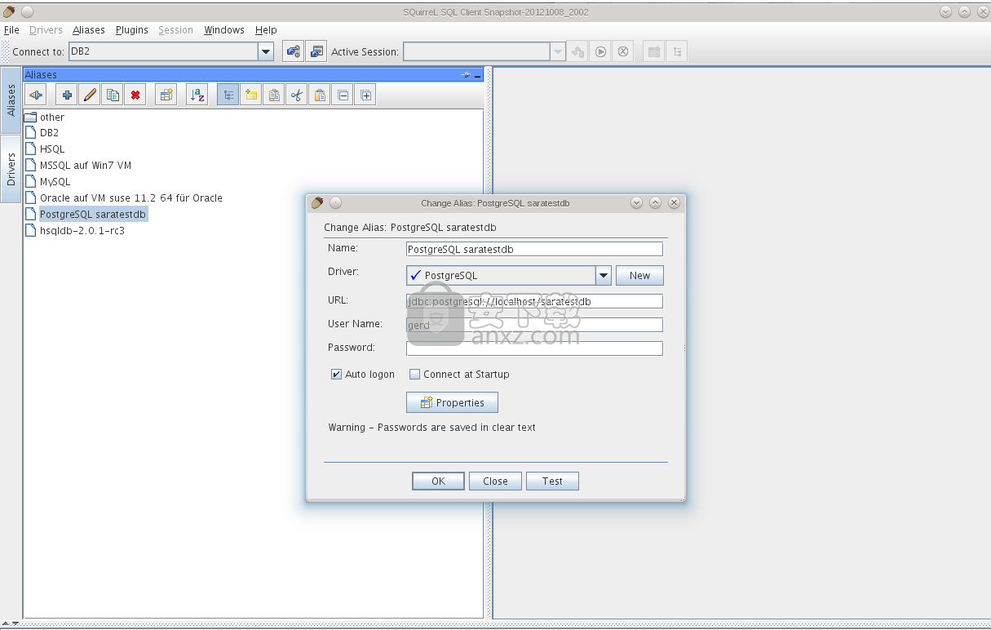The width and height of the screenshot is (991, 630).
Task: Click the OK button in Change Alias dialog
Action: point(438,481)
